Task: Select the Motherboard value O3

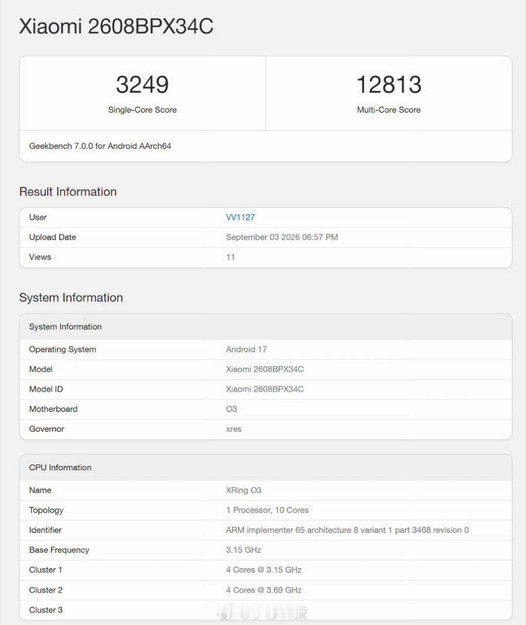Action: pos(231,409)
